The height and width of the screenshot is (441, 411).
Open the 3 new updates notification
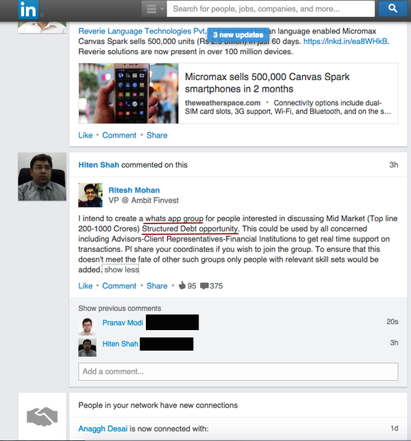click(x=238, y=35)
